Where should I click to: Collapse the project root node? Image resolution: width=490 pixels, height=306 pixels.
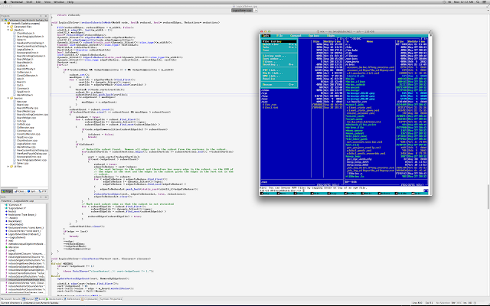coord(5,24)
